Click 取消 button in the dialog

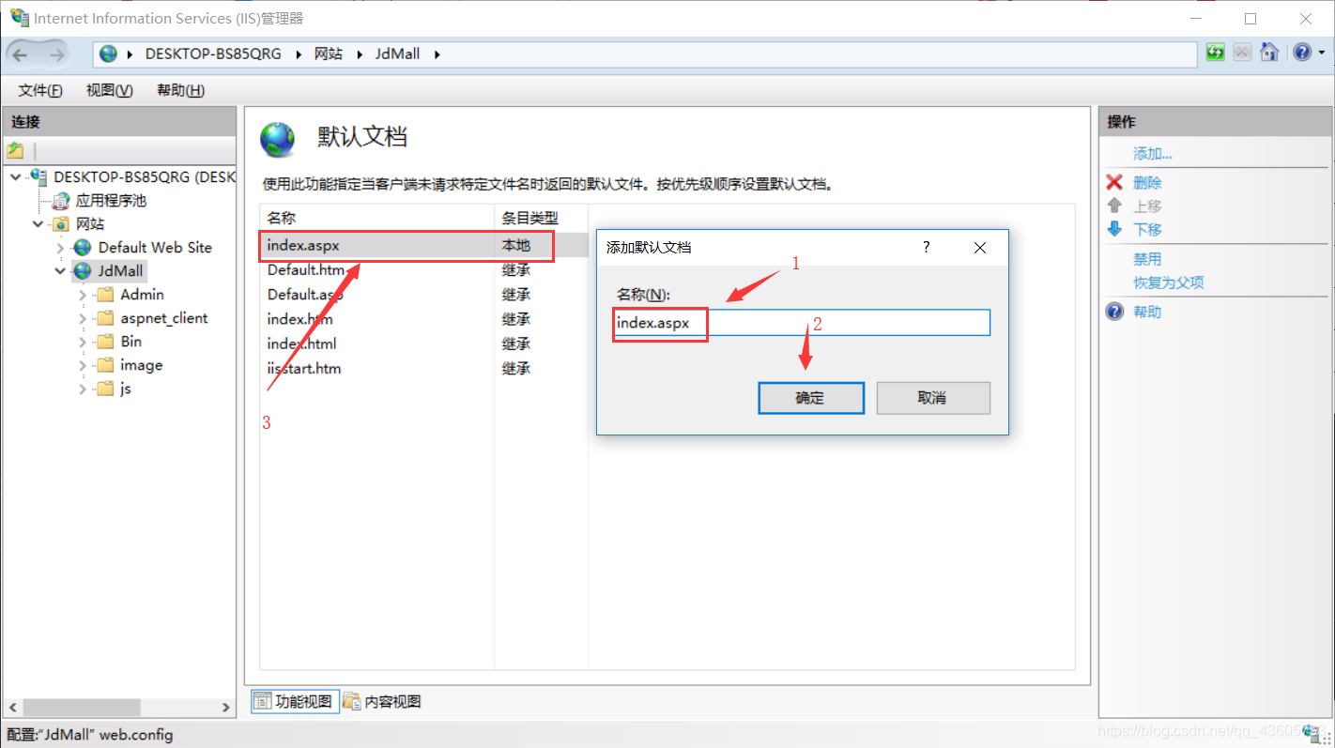[x=933, y=398]
